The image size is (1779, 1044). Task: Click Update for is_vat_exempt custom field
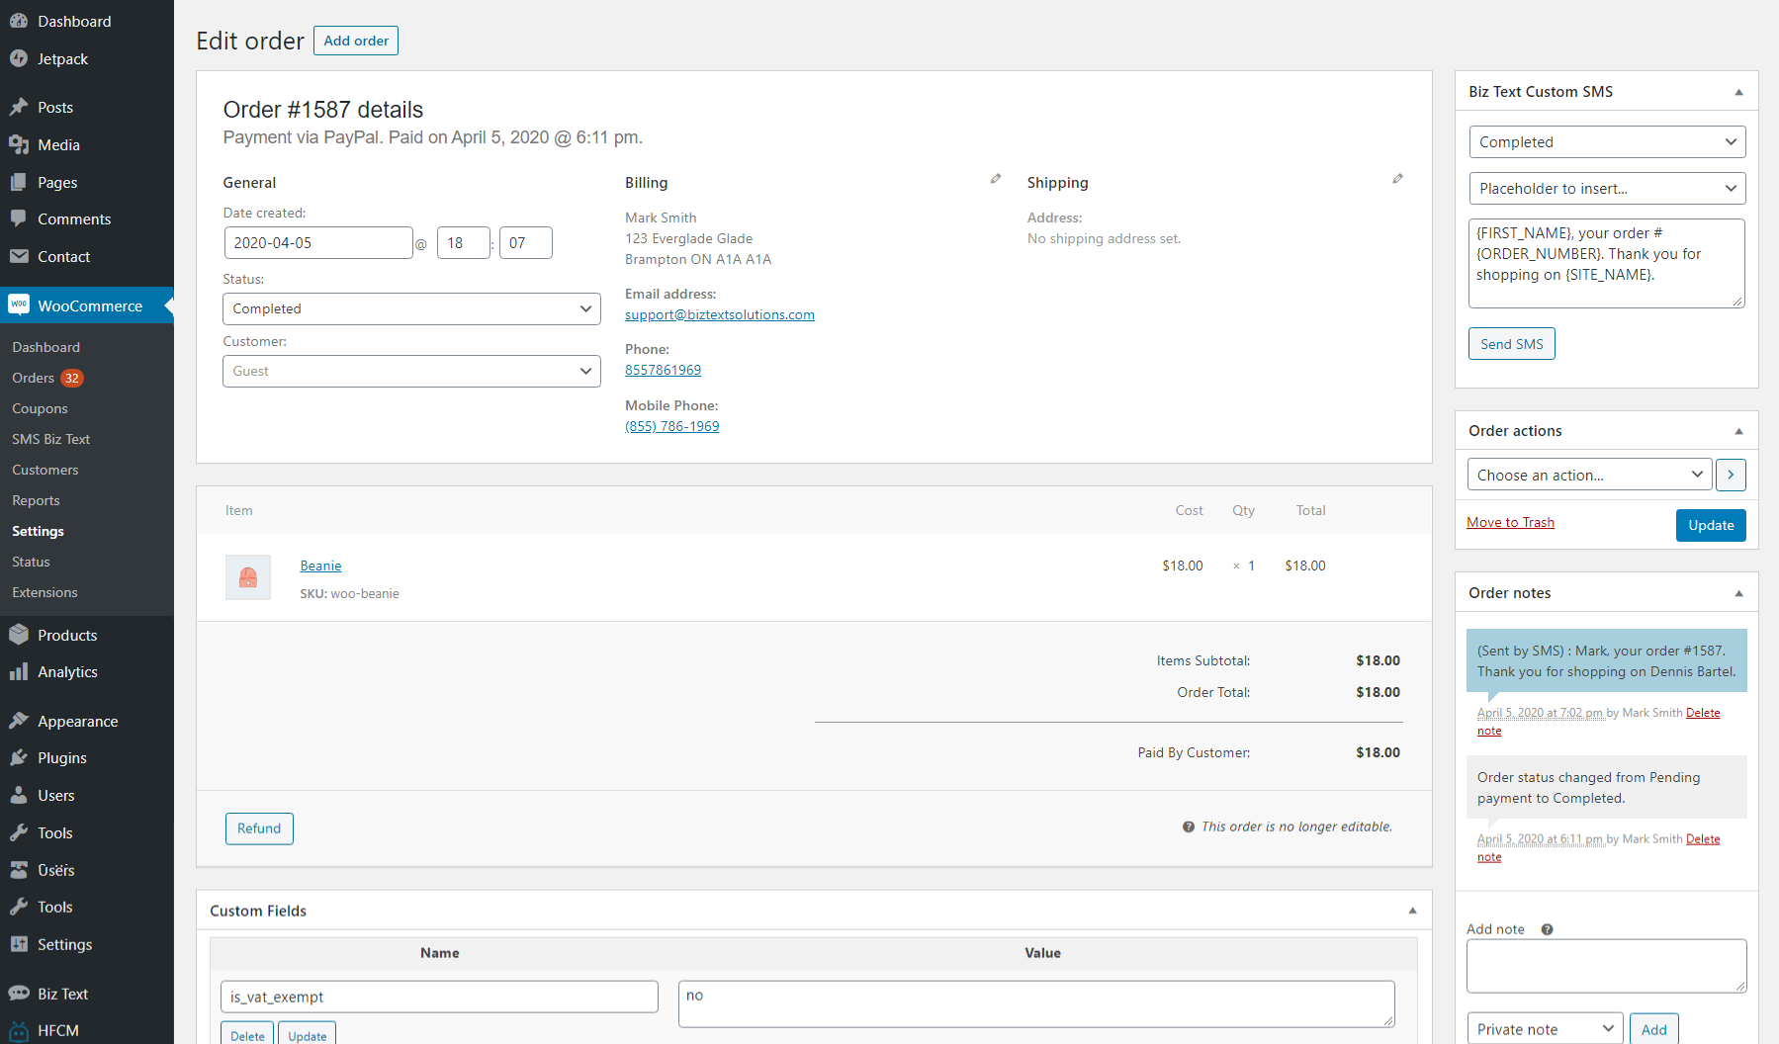(308, 1035)
